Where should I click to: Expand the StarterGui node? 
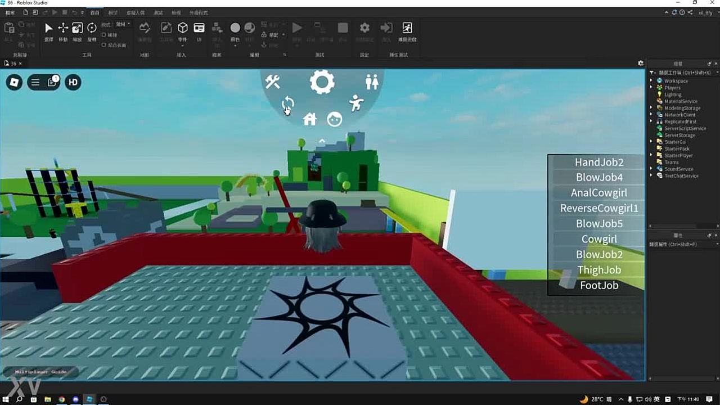coord(651,142)
